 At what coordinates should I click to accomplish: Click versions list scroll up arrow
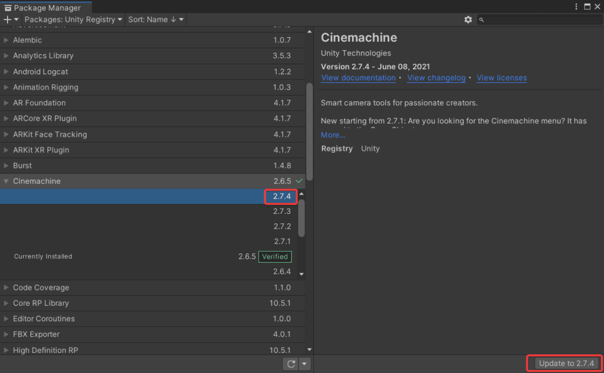[301, 194]
